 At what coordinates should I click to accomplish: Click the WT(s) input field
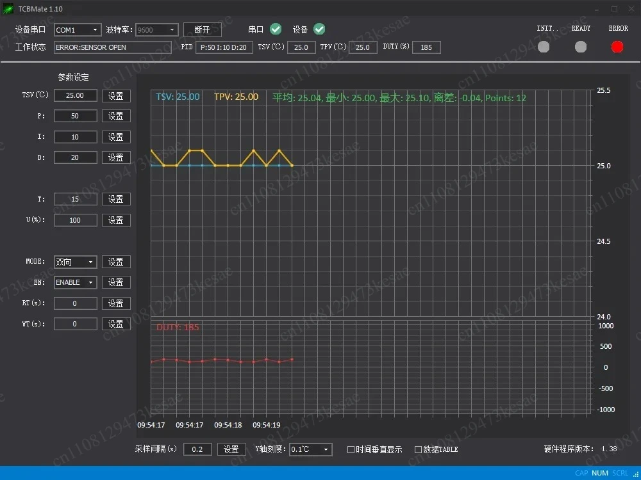(75, 324)
